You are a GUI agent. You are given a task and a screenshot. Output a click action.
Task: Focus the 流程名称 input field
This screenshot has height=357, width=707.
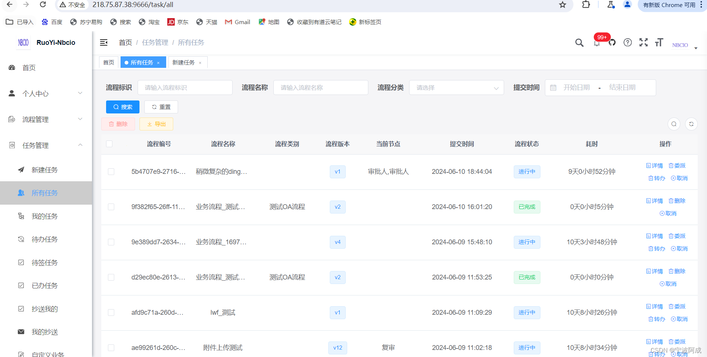coord(320,87)
